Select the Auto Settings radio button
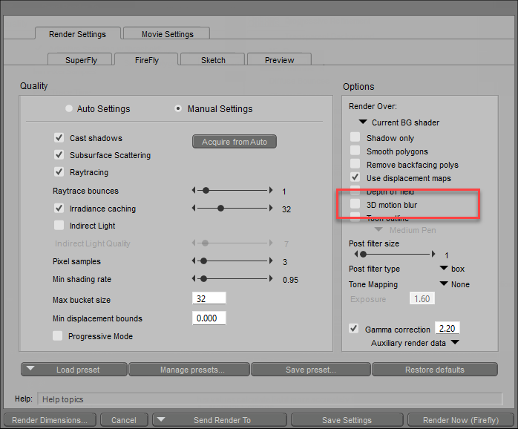Image resolution: width=518 pixels, height=429 pixels. pyautogui.click(x=69, y=109)
